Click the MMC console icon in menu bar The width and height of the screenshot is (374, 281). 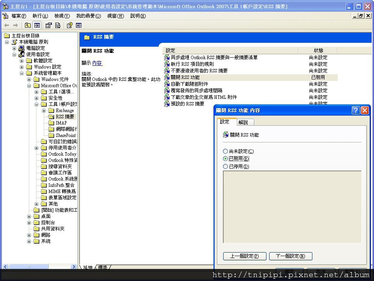point(5,16)
